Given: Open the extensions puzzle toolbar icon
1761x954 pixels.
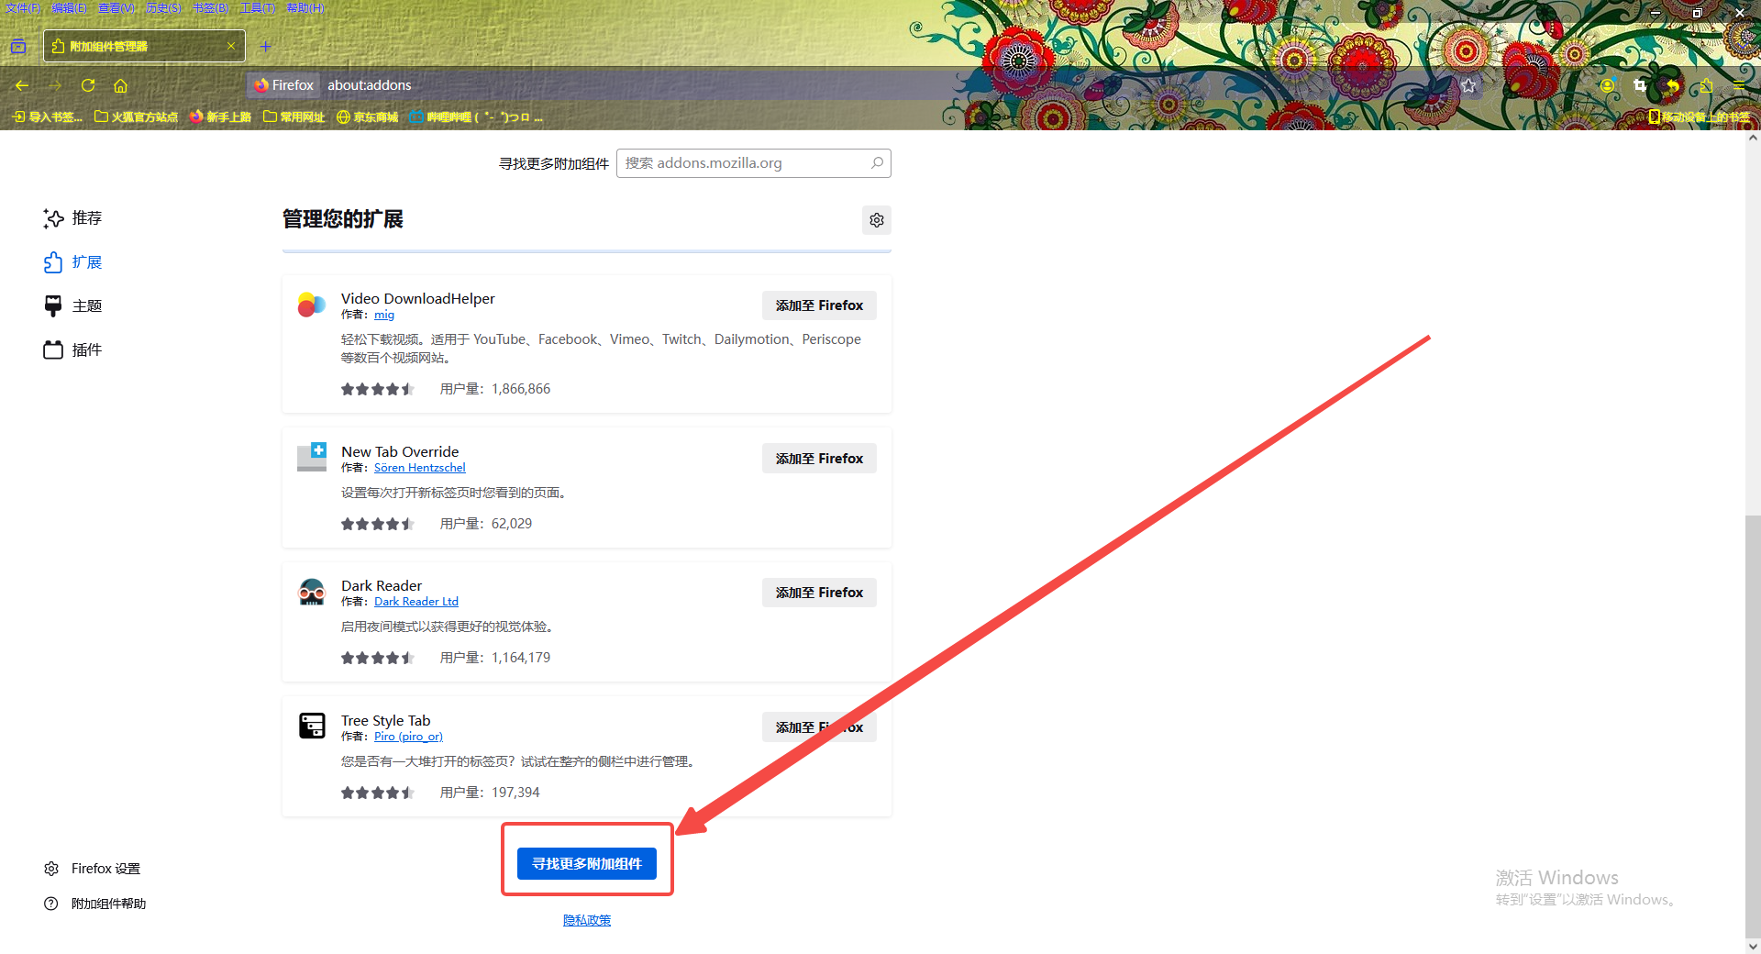Looking at the screenshot, I should coord(1706,85).
